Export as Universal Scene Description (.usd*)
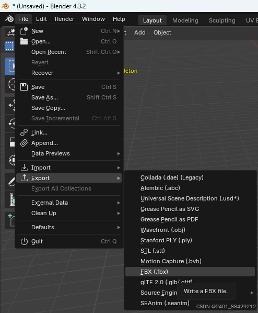Image resolution: width=258 pixels, height=313 pixels. [190, 198]
